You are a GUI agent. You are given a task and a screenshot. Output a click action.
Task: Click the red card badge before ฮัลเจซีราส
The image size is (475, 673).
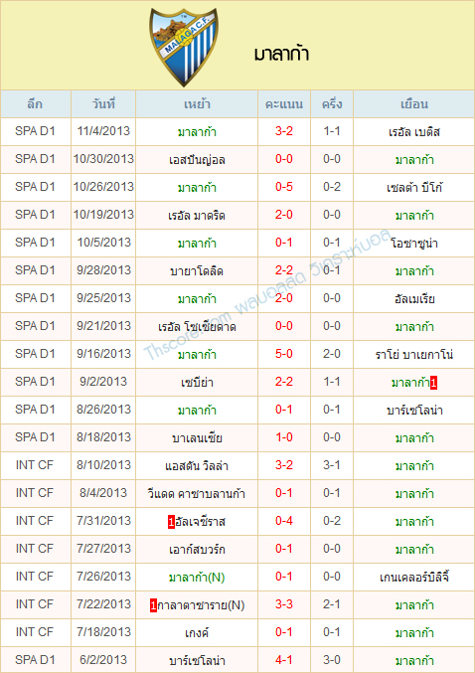pos(171,522)
